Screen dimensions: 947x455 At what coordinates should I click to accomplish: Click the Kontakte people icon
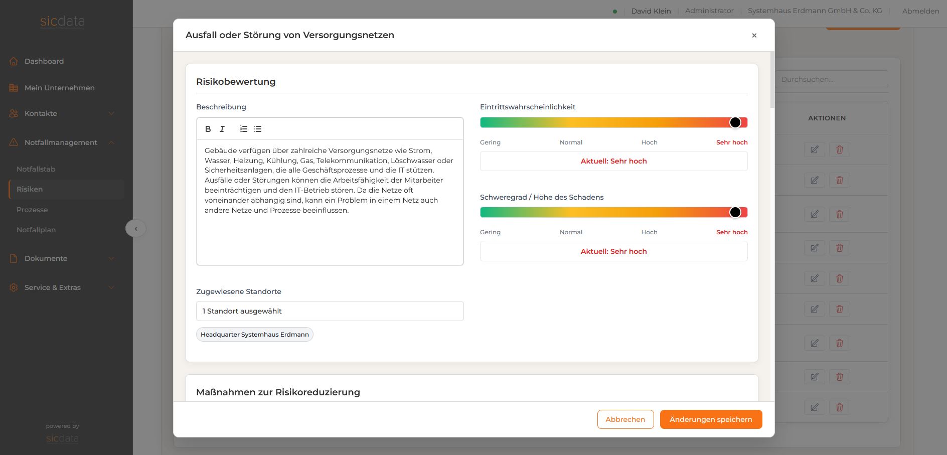pyautogui.click(x=13, y=113)
